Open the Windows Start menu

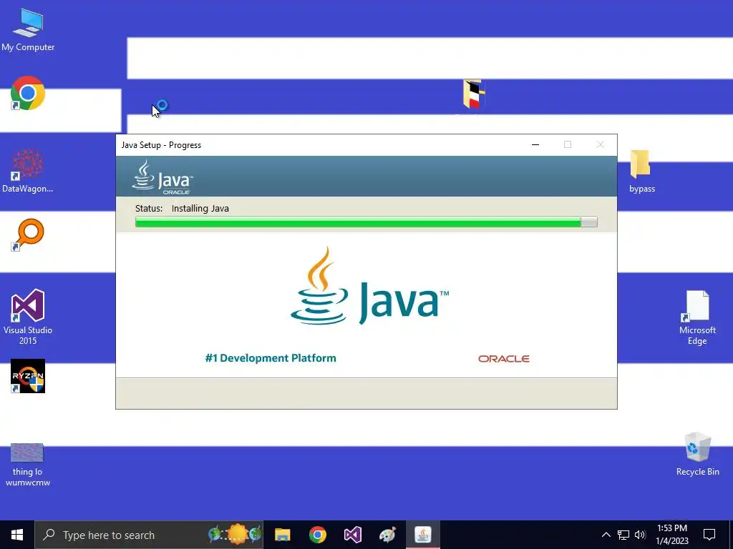17,535
